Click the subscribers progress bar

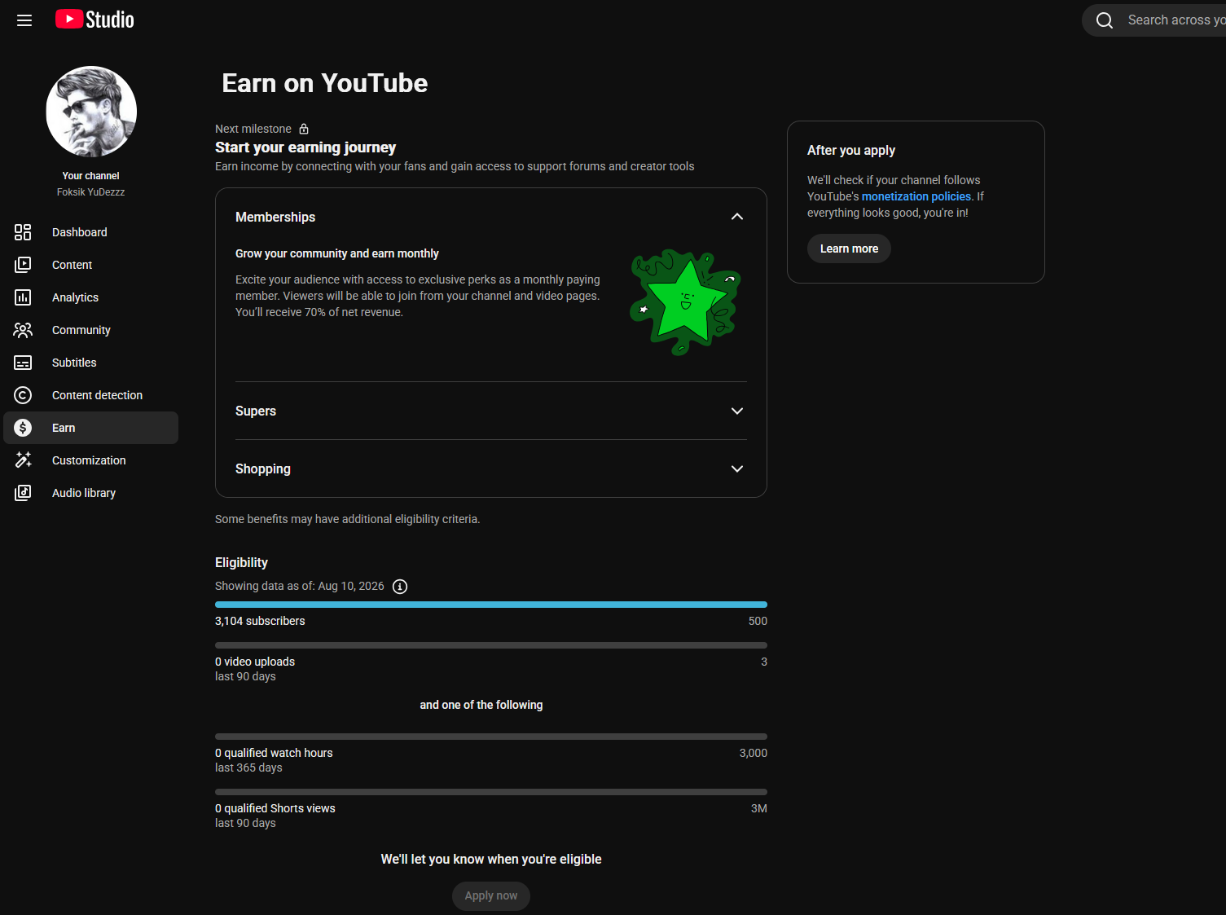(491, 605)
